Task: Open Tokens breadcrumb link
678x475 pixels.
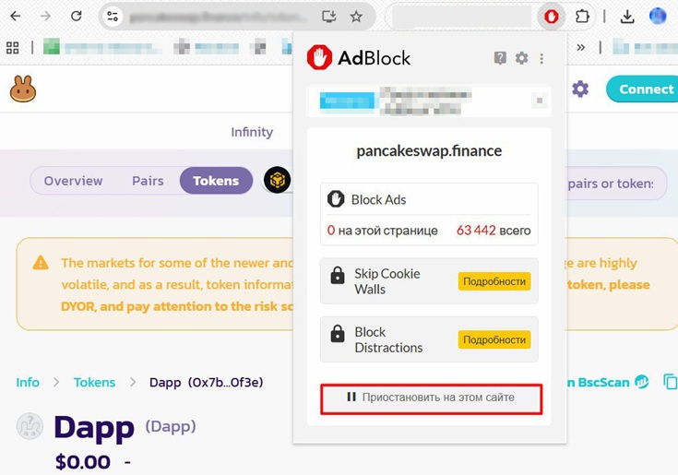Action: [94, 383]
